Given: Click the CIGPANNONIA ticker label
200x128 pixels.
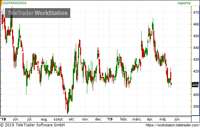Looking at the screenshot, I should [x=14, y=3].
